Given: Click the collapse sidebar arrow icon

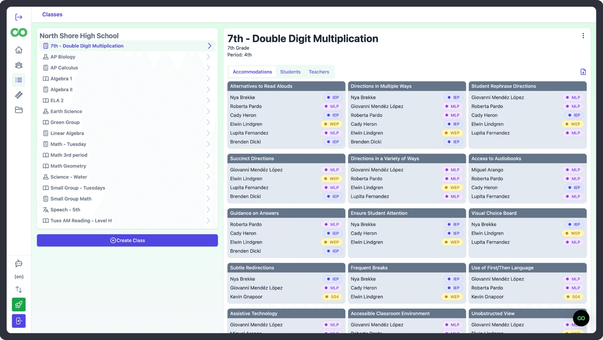Looking at the screenshot, I should click(x=19, y=17).
